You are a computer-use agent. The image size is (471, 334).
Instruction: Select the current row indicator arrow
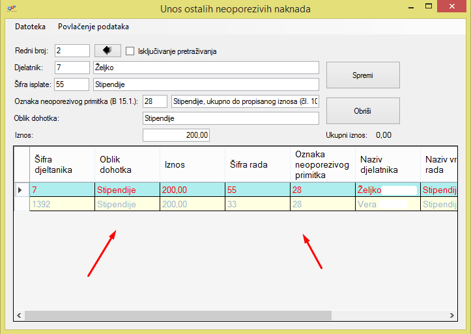[x=20, y=190]
